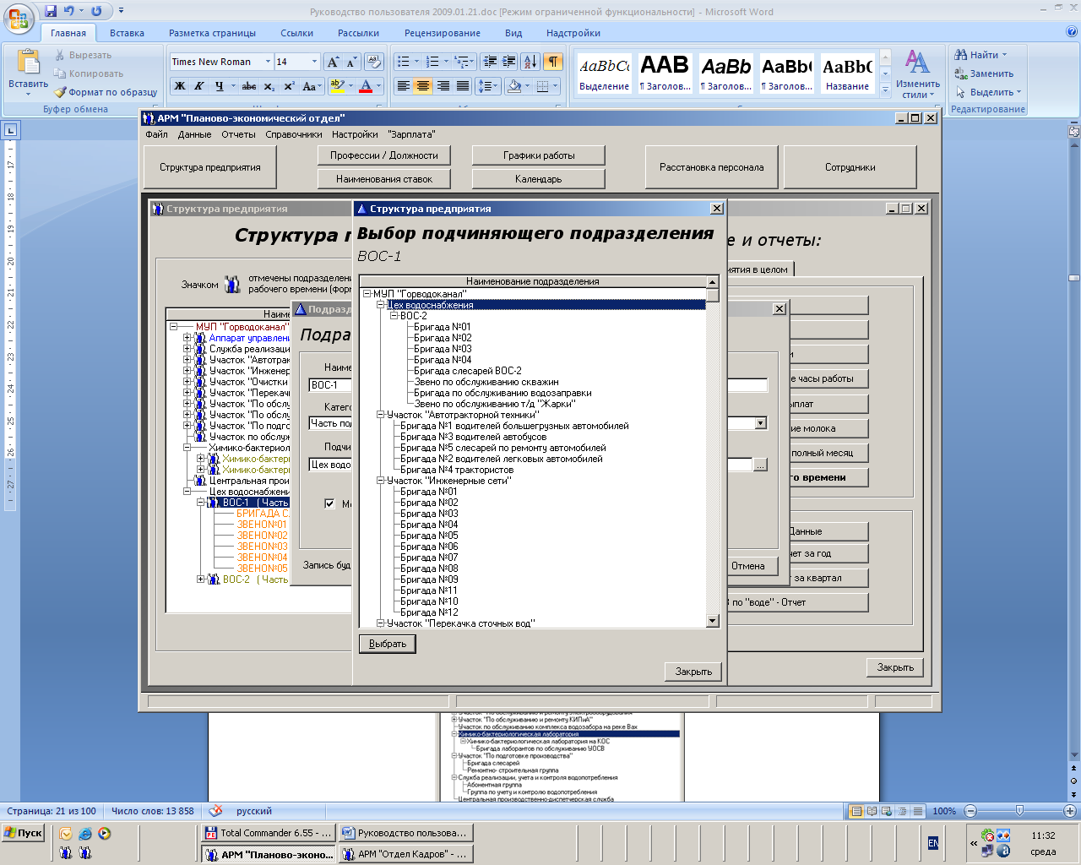Click the grow font icon
This screenshot has width=1081, height=865.
[333, 62]
